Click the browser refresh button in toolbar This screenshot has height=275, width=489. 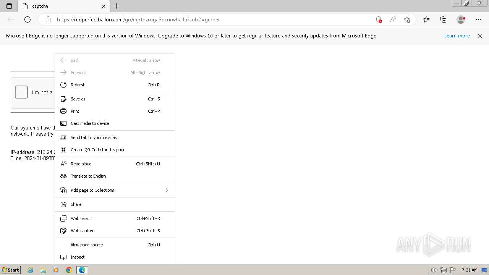28,19
